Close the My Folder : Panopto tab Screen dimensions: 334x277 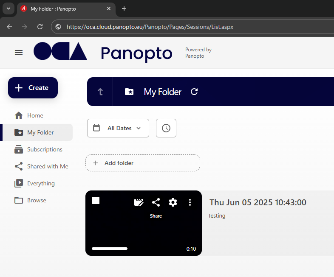(x=109, y=8)
